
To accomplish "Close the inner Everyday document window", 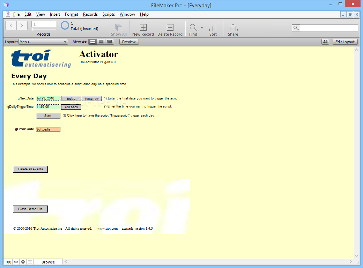I will click(357, 14).
